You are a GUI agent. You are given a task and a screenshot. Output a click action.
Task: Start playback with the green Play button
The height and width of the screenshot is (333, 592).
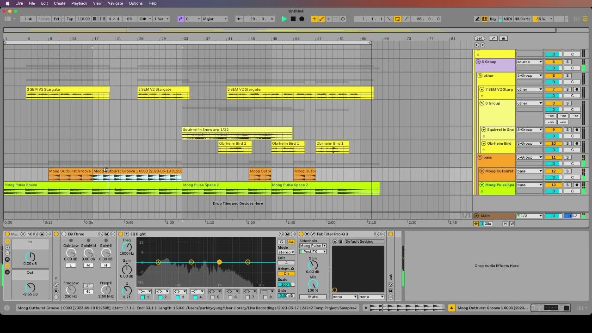[x=284, y=19]
